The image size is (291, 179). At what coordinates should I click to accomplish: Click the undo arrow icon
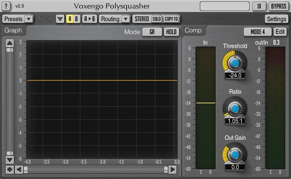coord(40,19)
